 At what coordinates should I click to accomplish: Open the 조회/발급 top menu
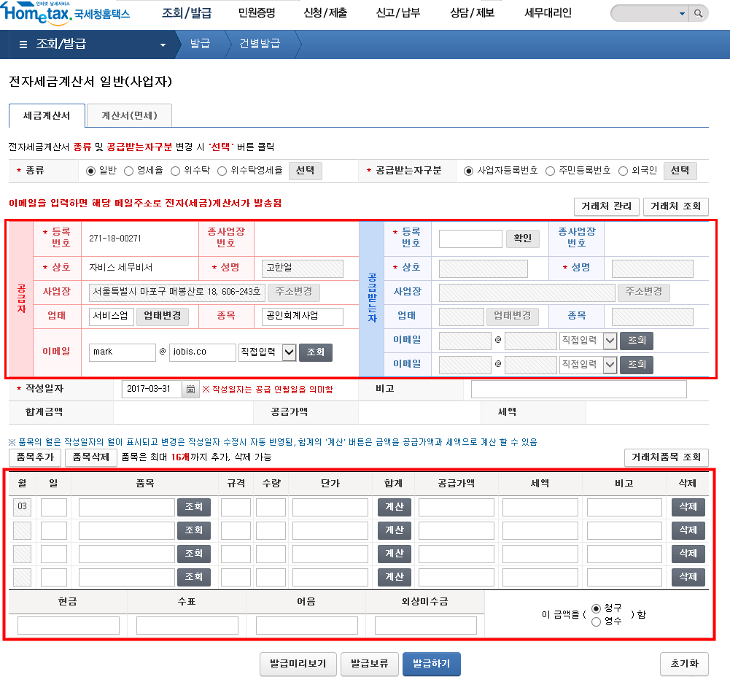click(187, 13)
